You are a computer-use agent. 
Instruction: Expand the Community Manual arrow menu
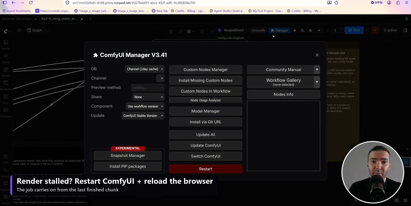pyautogui.click(x=317, y=69)
